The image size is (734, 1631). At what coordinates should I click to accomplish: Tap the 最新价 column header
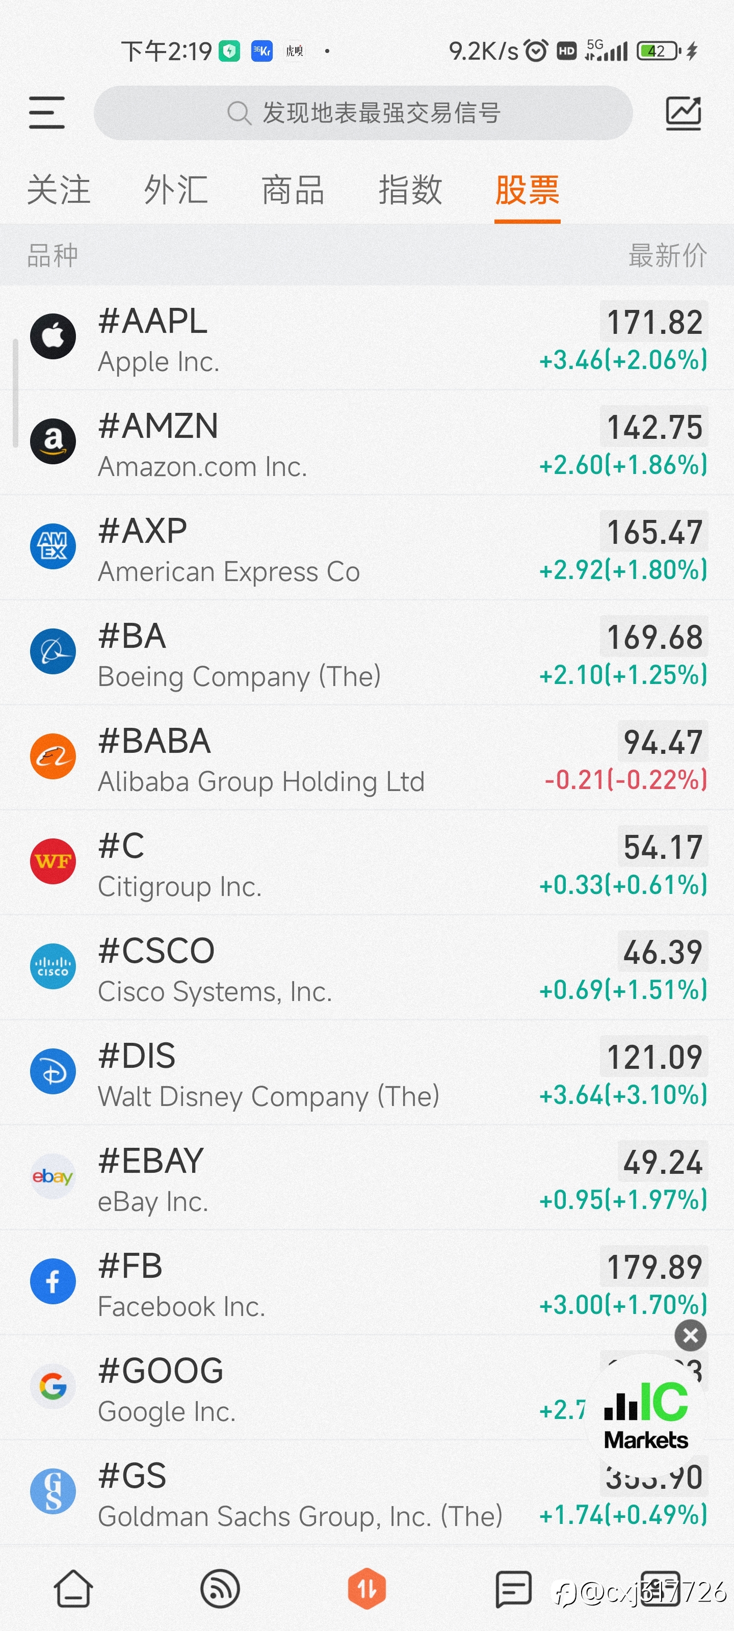(668, 256)
